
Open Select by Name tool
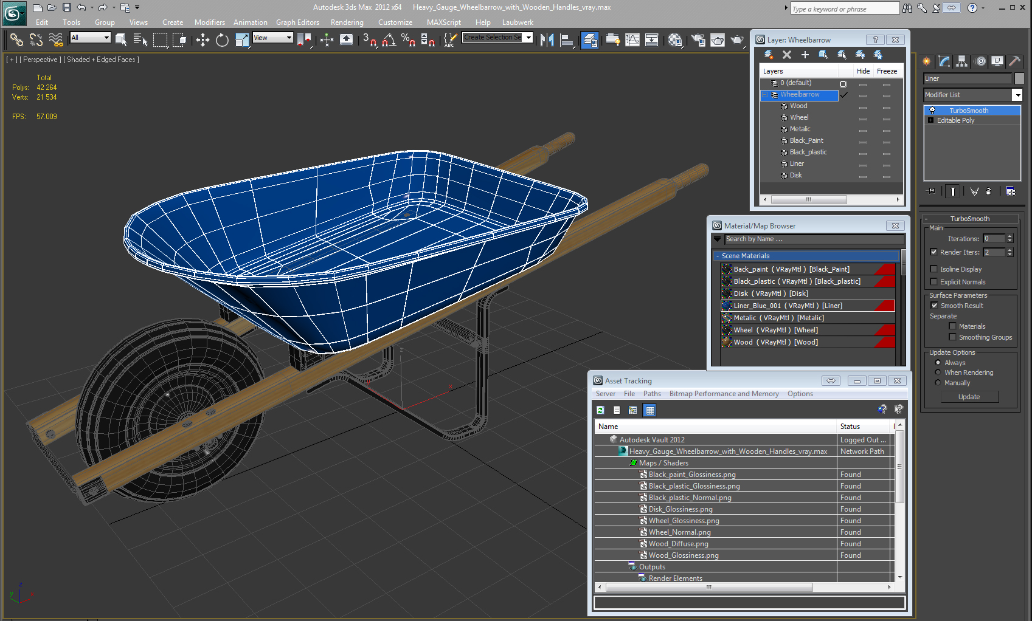click(140, 40)
